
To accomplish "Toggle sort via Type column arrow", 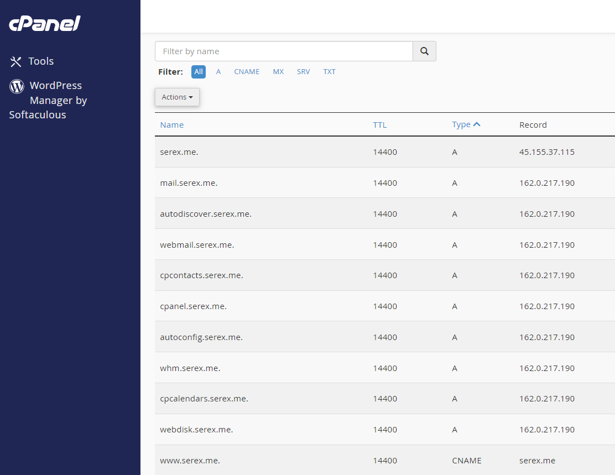I will tap(477, 124).
